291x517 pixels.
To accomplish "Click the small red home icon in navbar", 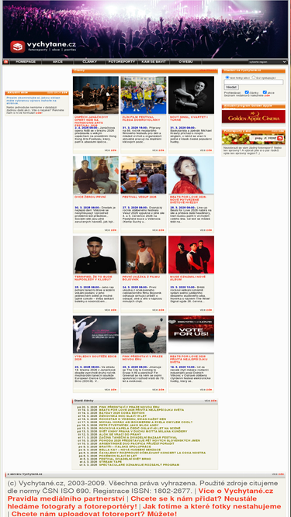I will tap(5, 62).
